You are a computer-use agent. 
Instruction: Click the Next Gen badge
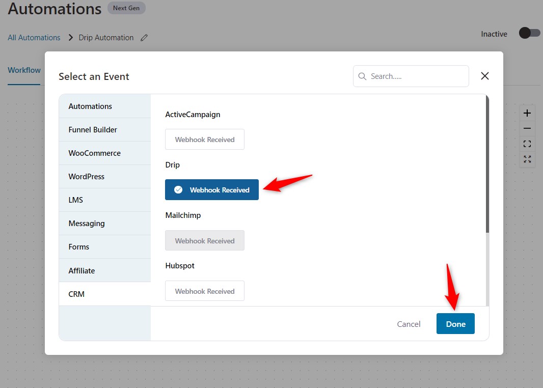[x=126, y=8]
